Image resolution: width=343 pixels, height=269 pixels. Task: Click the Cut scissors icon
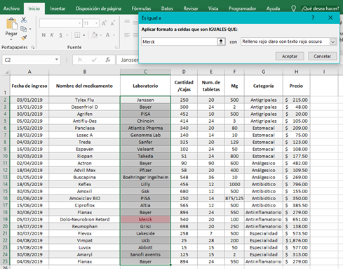tap(24, 20)
